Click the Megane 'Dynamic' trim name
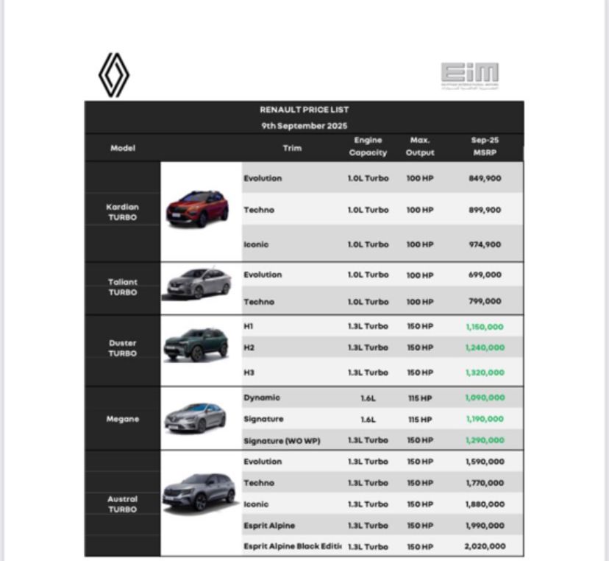 point(262,398)
